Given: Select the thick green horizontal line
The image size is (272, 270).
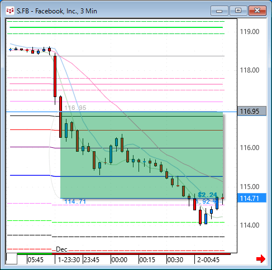Looking at the screenshot, I should pos(116,27).
